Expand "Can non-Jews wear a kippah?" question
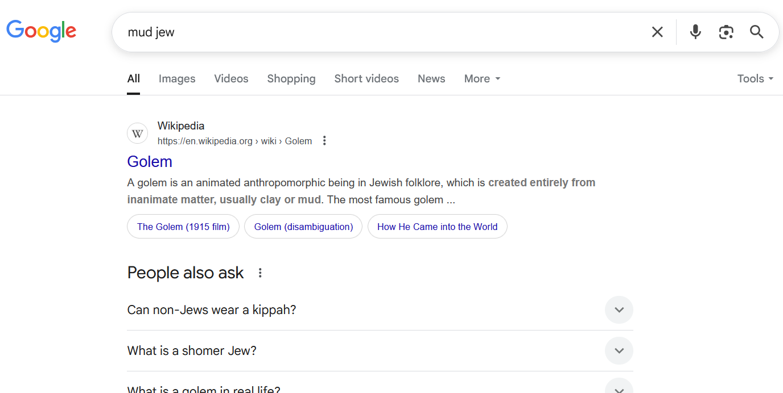Image resolution: width=783 pixels, height=393 pixels. coord(619,310)
